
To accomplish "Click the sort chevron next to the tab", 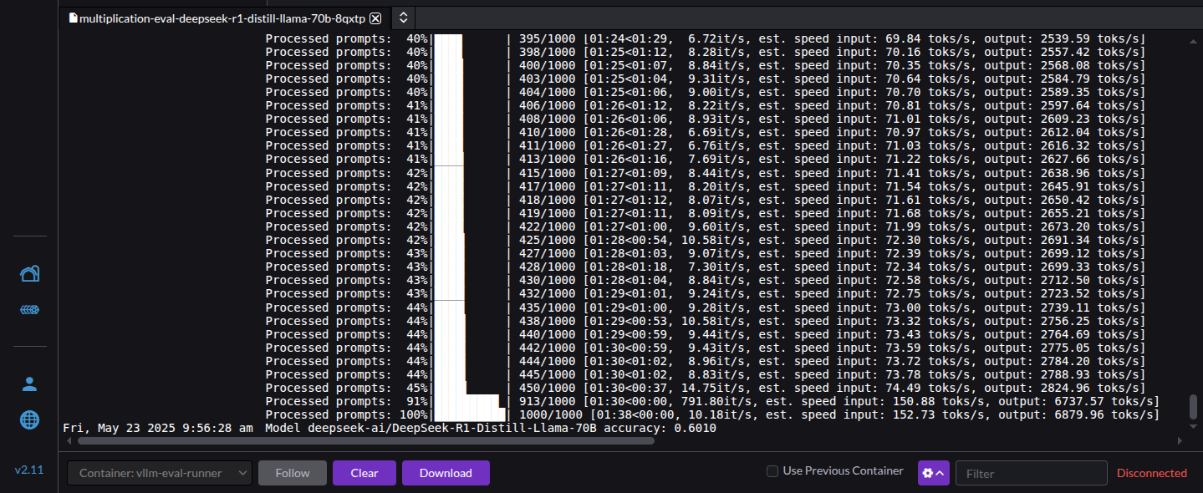I will (403, 18).
